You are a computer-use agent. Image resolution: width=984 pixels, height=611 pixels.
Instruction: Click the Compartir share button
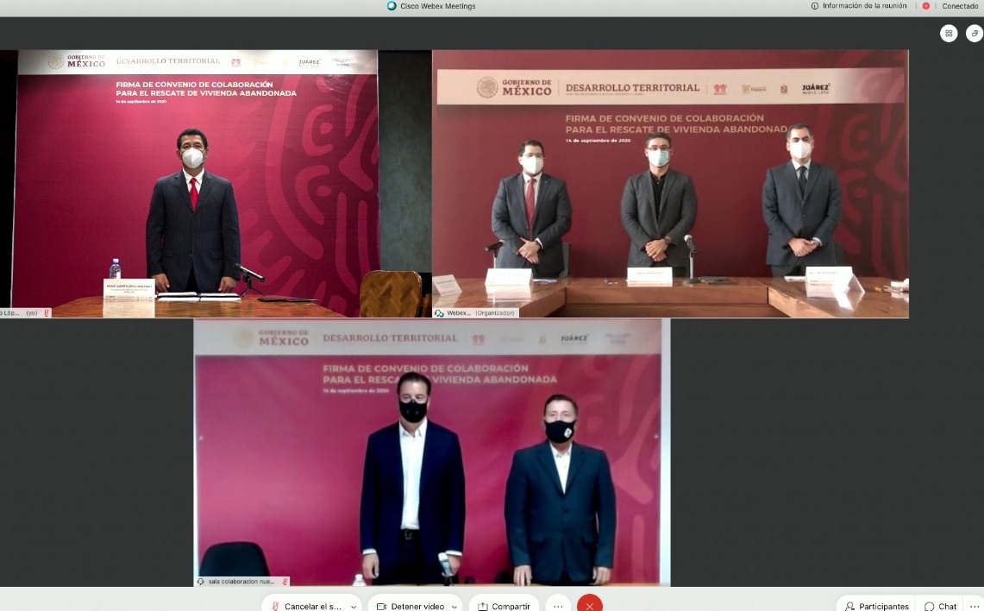pos(504,606)
